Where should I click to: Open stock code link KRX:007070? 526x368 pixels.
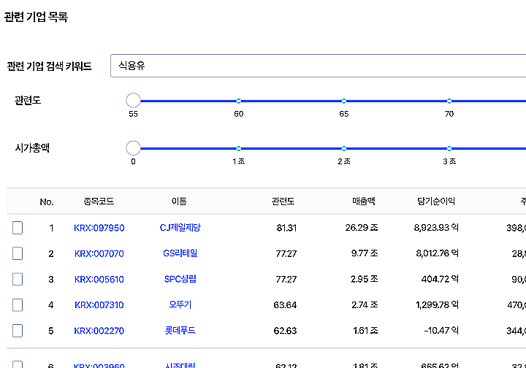(99, 253)
